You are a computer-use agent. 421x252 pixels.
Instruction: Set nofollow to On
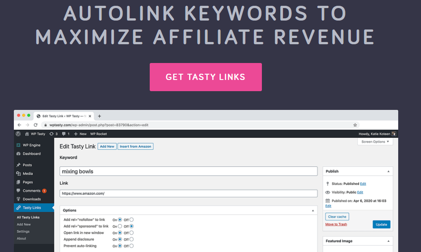coord(120,220)
